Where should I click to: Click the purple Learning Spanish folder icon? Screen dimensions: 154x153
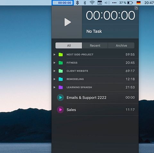(61, 87)
